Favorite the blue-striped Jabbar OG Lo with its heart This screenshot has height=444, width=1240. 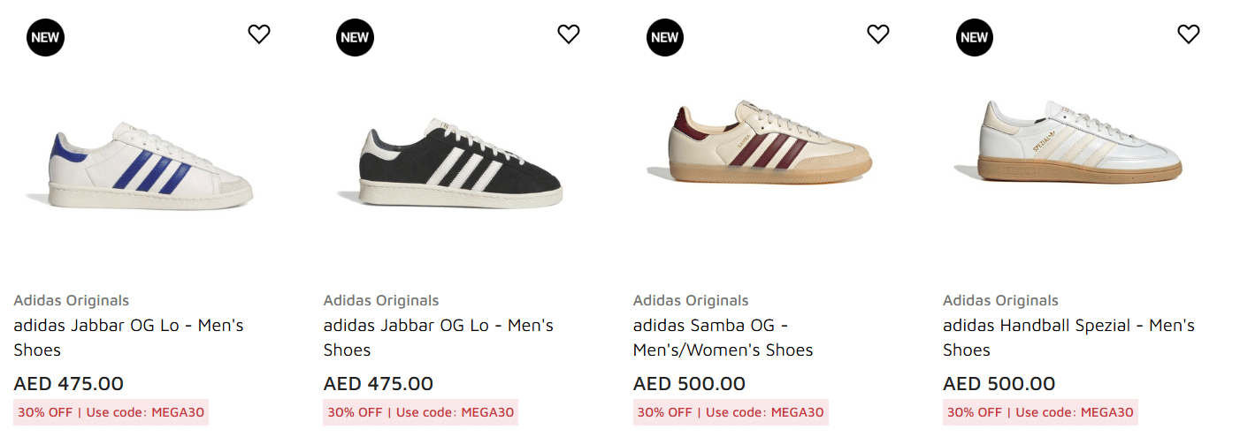(258, 34)
